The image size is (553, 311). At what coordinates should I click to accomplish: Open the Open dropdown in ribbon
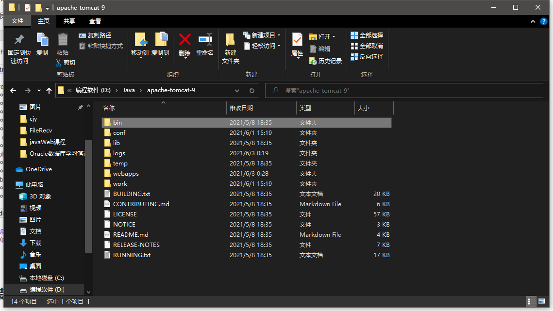tap(322, 37)
